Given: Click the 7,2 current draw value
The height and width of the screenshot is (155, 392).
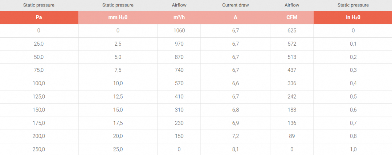Looking at the screenshot, I should pyautogui.click(x=235, y=136).
